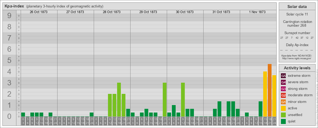Click the orange 18-21 bar on 1 Nov

point(270,90)
